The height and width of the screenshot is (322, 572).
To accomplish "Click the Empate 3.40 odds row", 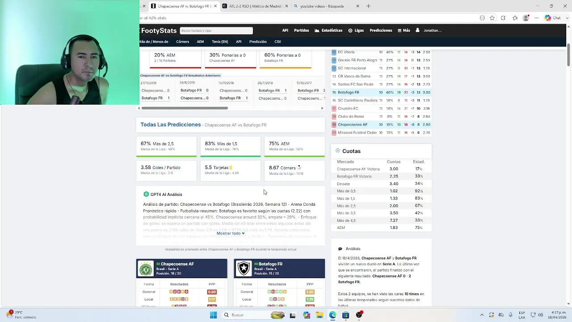I will pyautogui.click(x=381, y=184).
